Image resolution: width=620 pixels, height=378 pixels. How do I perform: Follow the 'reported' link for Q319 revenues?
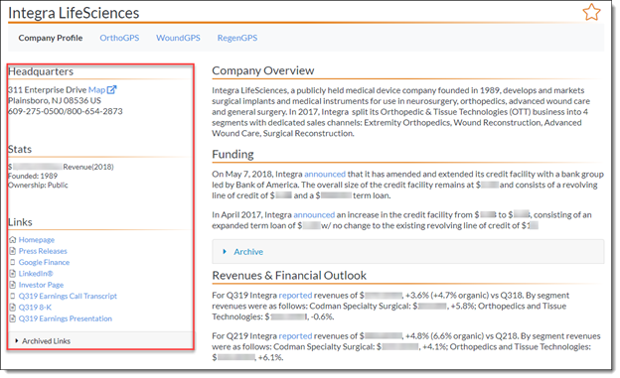(x=295, y=296)
